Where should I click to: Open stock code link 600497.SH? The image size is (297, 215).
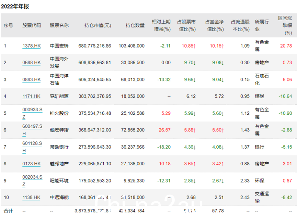coord(32,130)
